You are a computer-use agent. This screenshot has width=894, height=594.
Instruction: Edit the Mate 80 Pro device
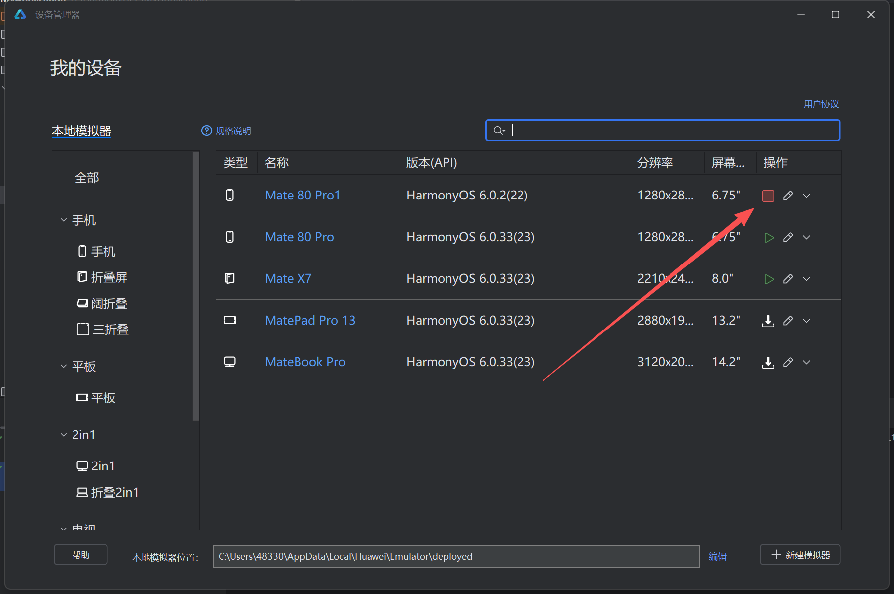pyautogui.click(x=788, y=238)
